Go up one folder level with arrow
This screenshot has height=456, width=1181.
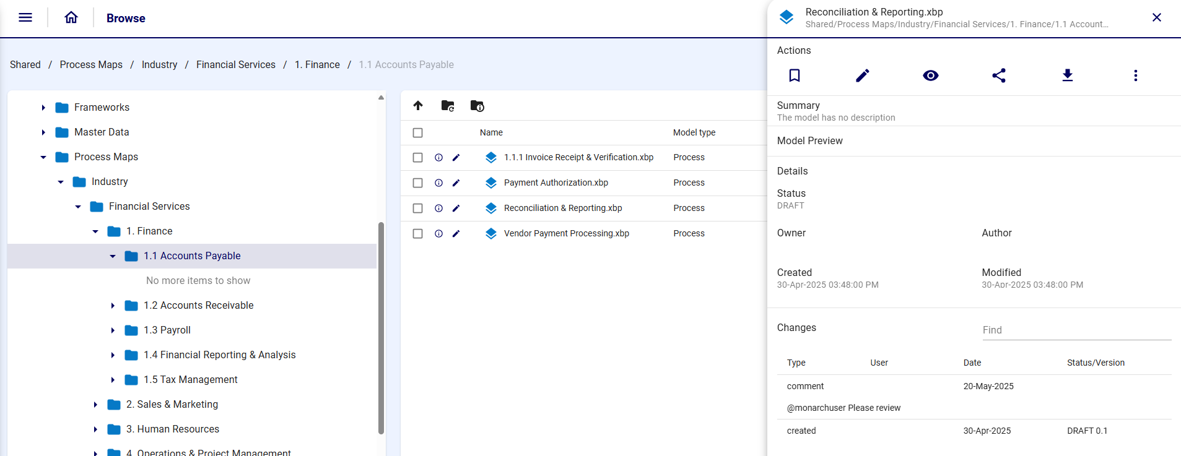pos(418,106)
